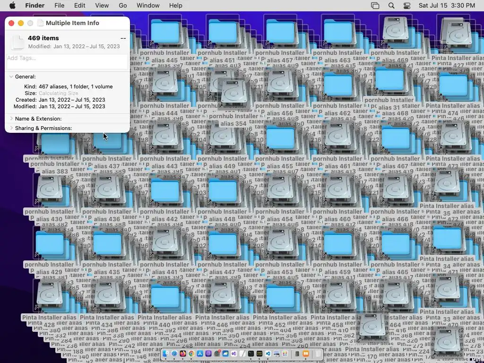The image size is (484, 363).
Task: Open Finder from the Dock
Action: coord(166,354)
